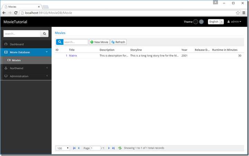Bookmark page with the star icon

[238, 13]
